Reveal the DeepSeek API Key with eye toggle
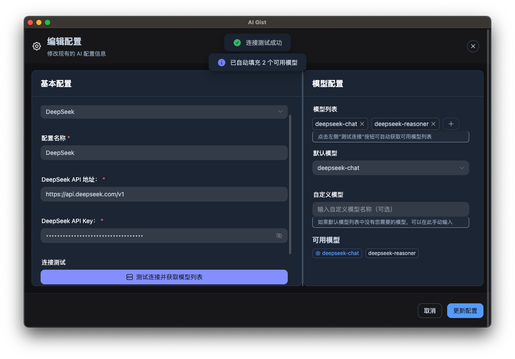 click(x=279, y=236)
